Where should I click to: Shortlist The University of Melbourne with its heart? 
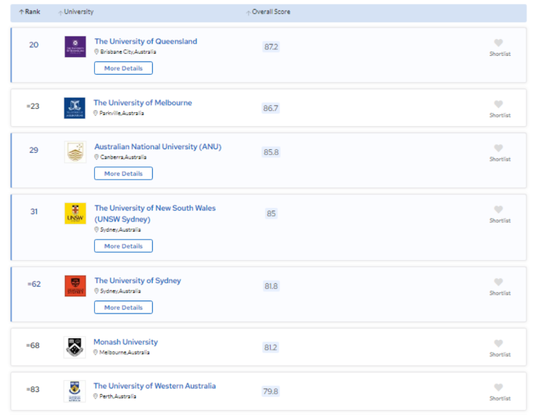(498, 104)
